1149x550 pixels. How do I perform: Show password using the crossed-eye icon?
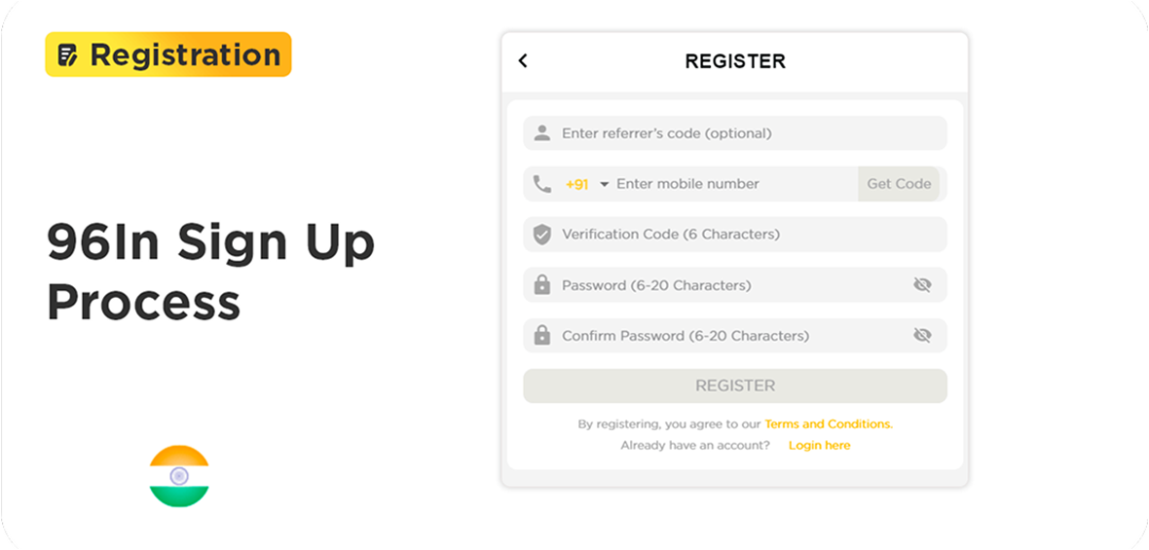coord(922,285)
